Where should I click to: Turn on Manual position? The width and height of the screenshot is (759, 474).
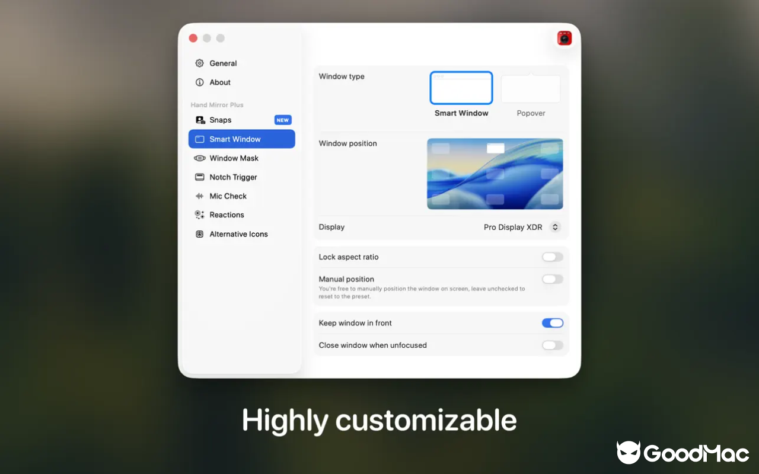click(552, 279)
